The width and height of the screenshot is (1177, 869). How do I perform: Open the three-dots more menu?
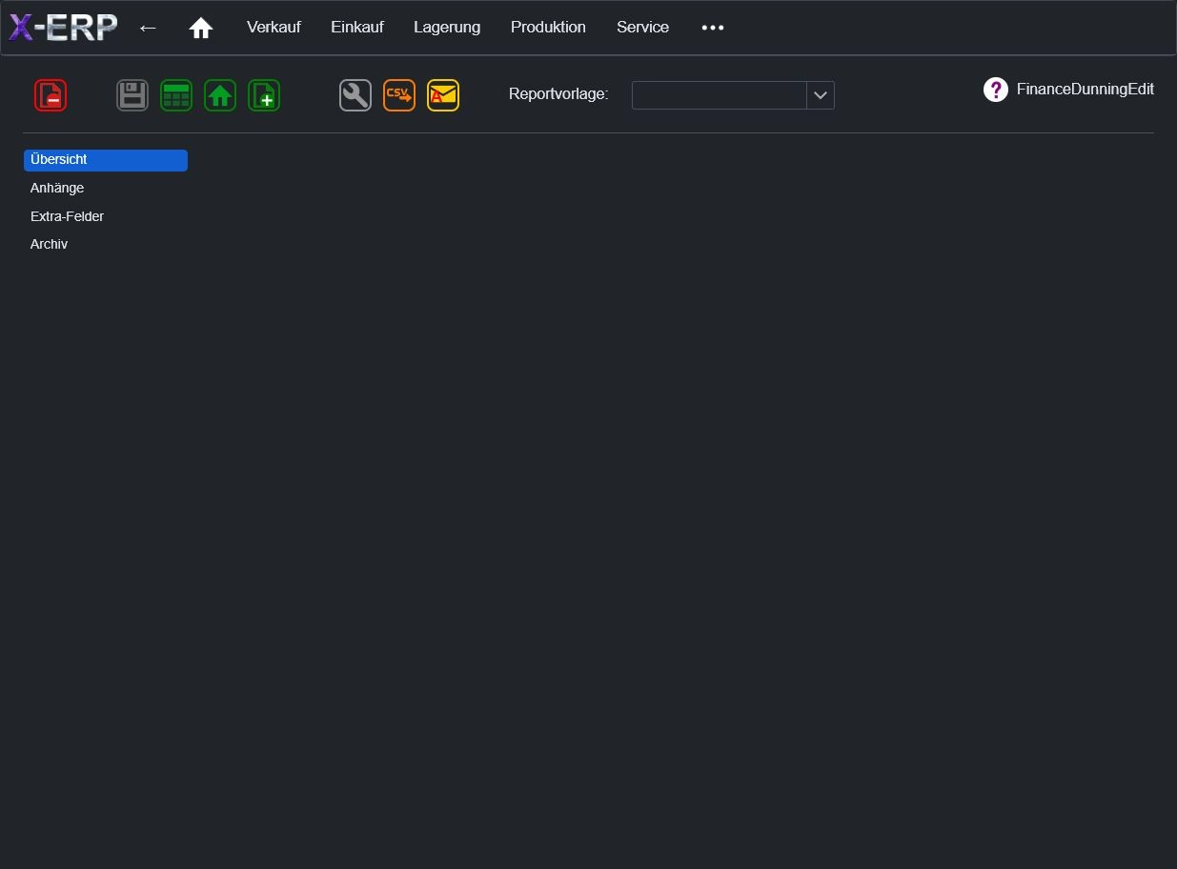pos(713,28)
